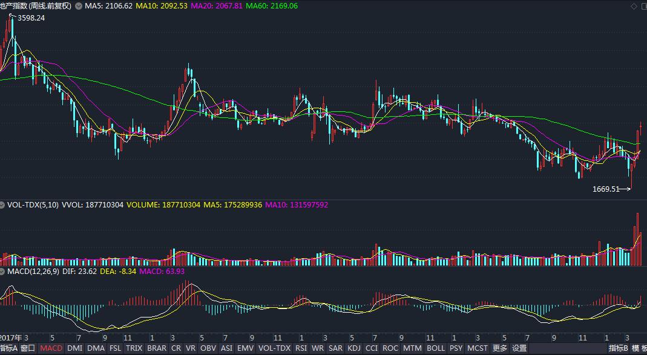This screenshot has width=647, height=355.
Task: Click the DEA: -8.34 value
Action: click(x=118, y=272)
